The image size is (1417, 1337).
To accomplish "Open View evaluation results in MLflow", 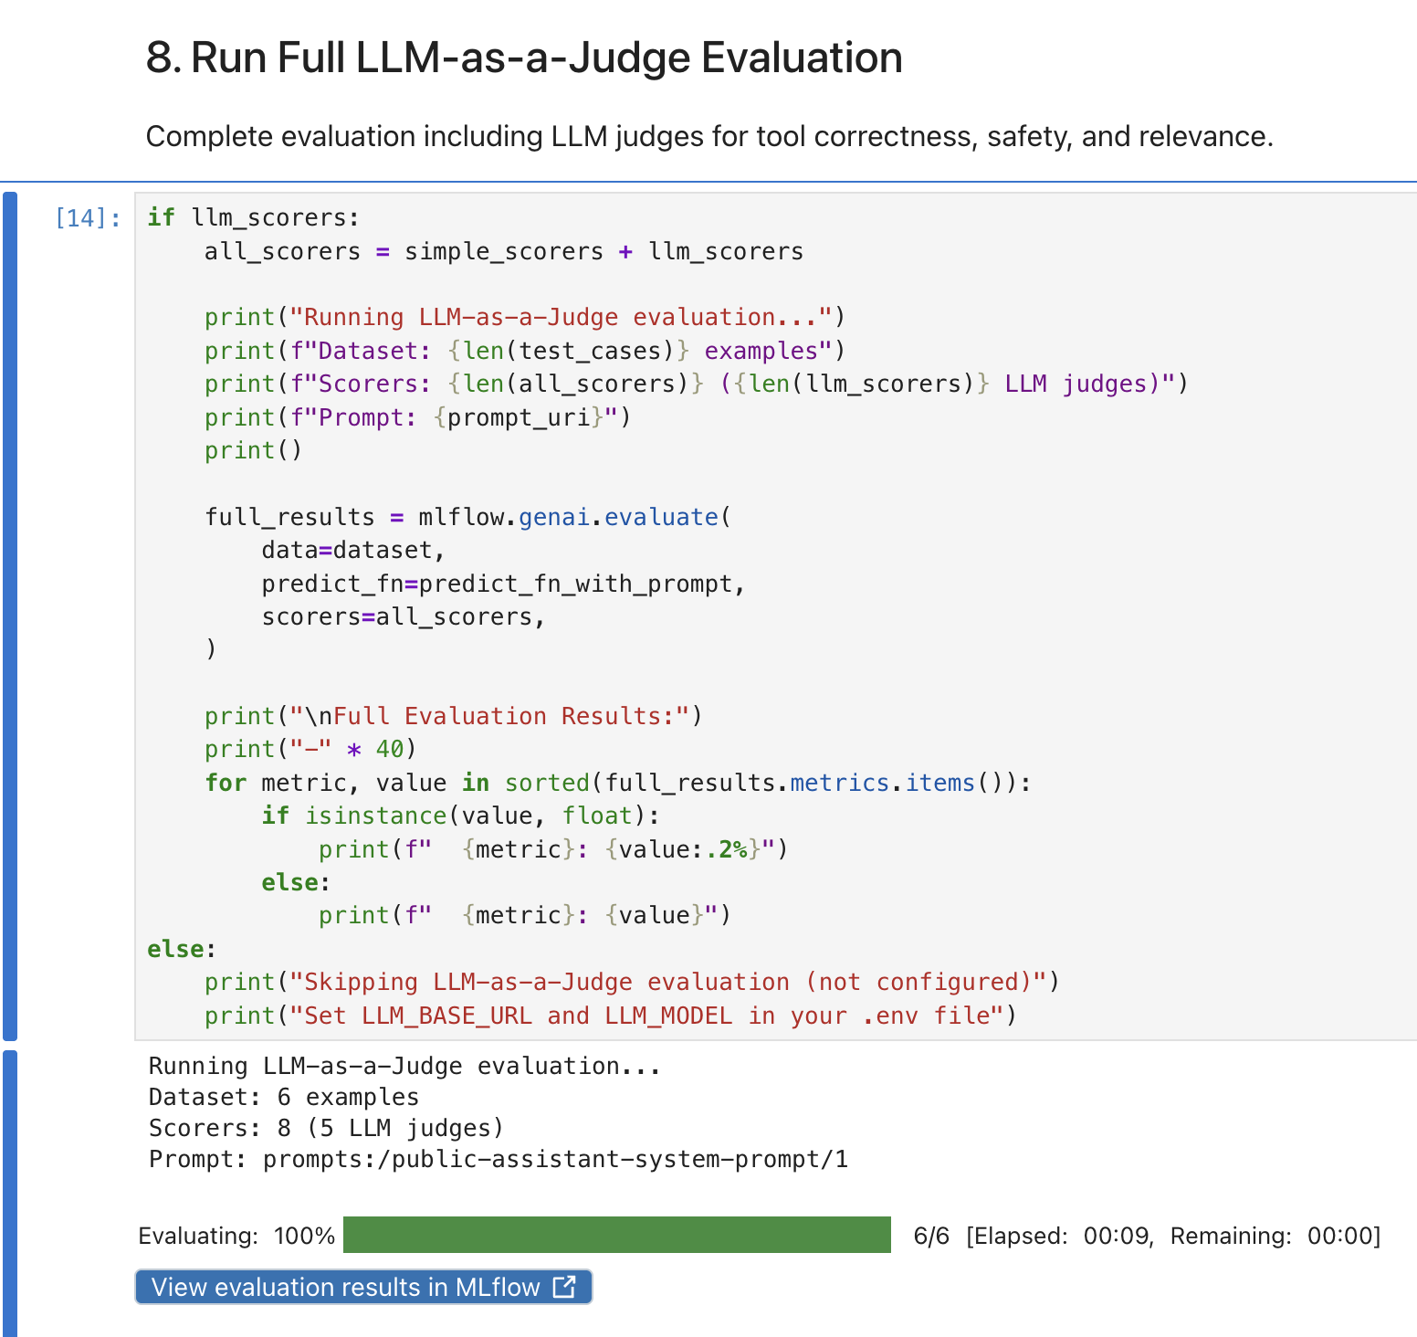I will point(347,1287).
